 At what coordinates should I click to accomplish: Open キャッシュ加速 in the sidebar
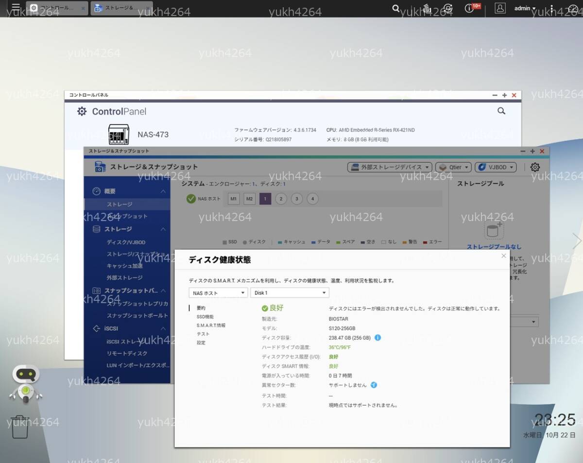coord(125,266)
